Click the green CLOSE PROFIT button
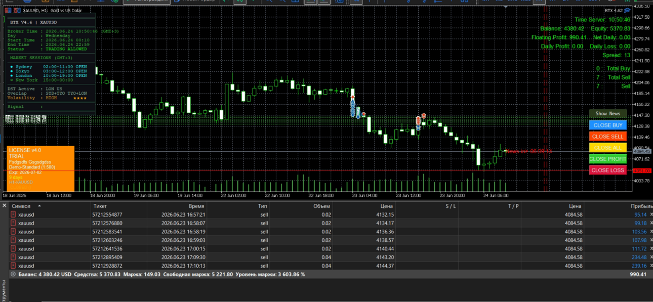This screenshot has width=653, height=302. point(607,159)
